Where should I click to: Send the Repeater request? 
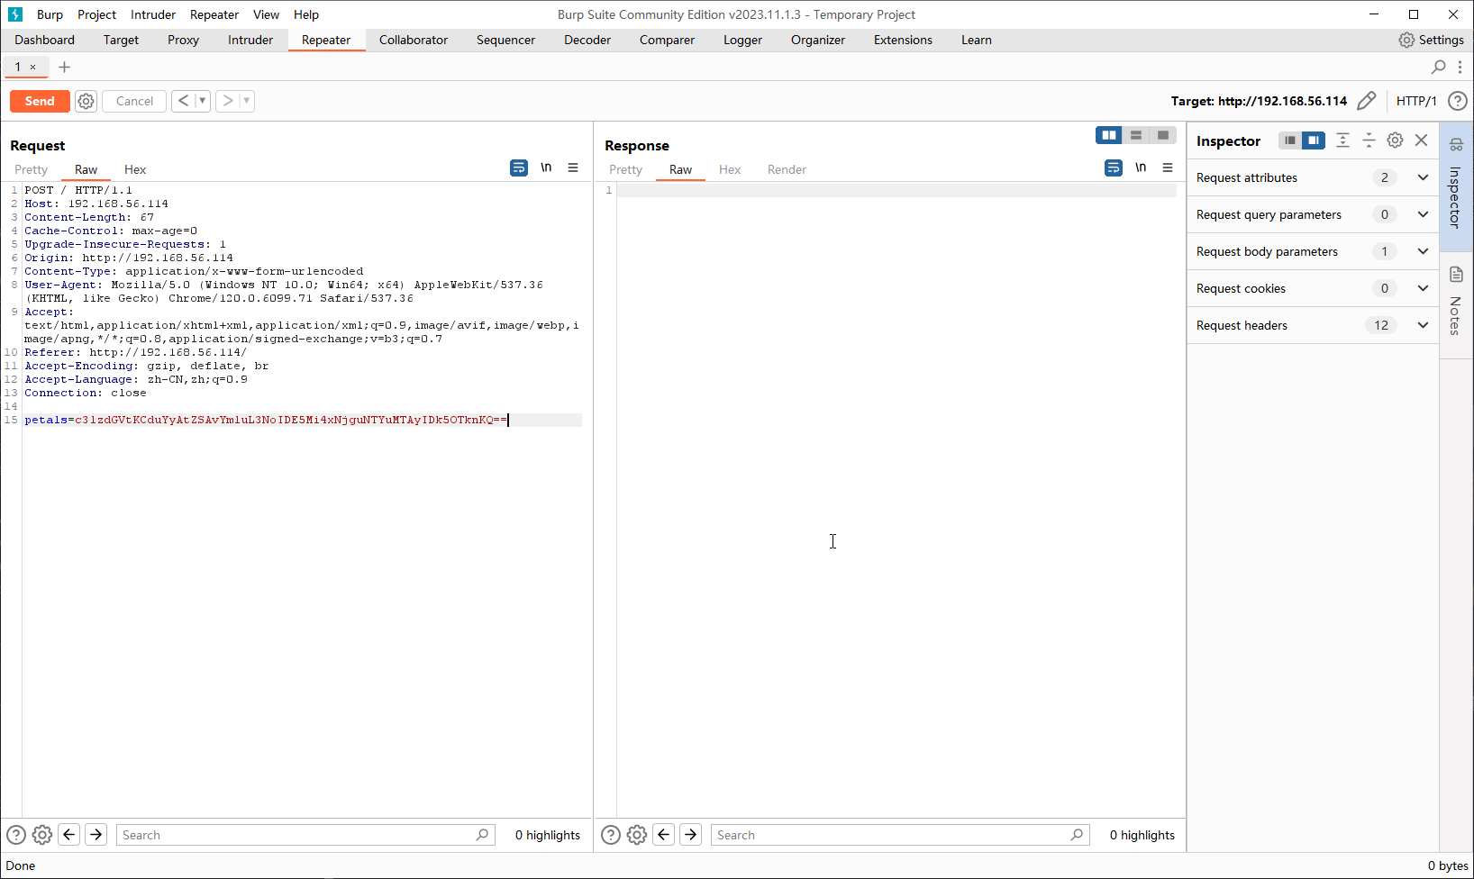click(40, 101)
